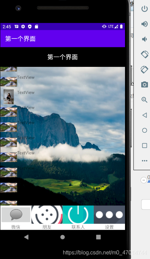Rotate the emulator left

pyautogui.click(x=145, y=54)
